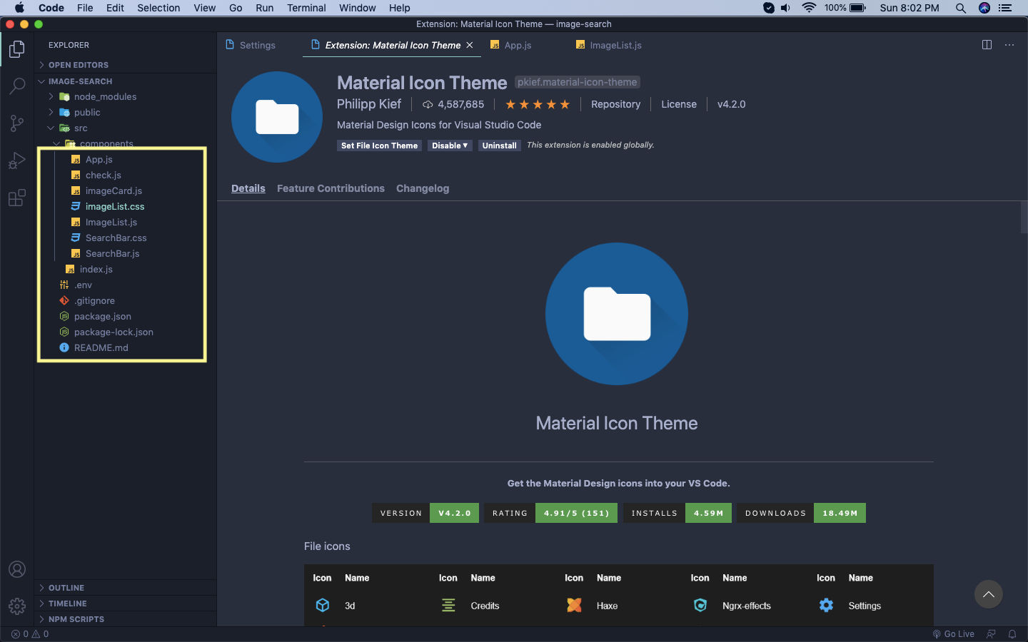Image resolution: width=1028 pixels, height=642 pixels.
Task: Click the Wi-Fi icon in menu bar
Action: click(x=809, y=8)
